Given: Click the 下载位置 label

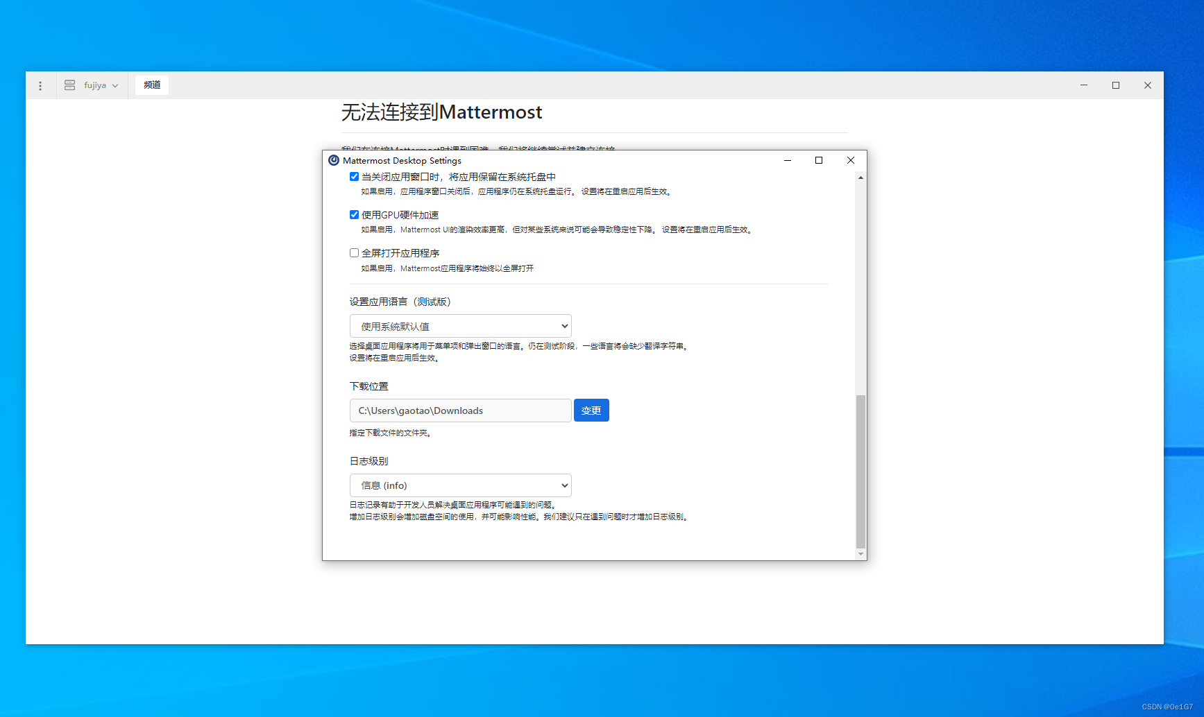Looking at the screenshot, I should pyautogui.click(x=369, y=386).
